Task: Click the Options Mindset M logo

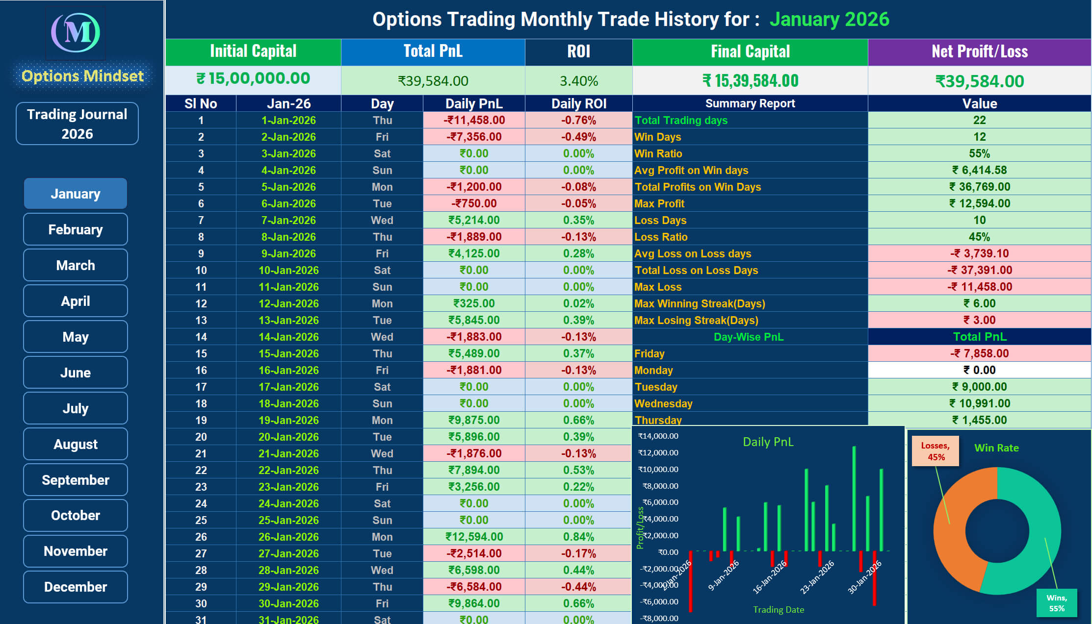Action: [77, 33]
